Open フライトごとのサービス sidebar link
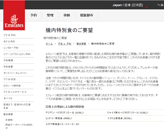 click(x=15, y=92)
